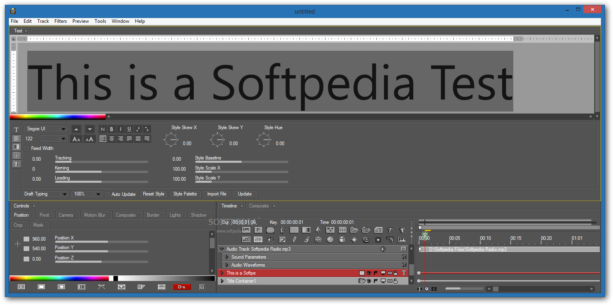Pick a color from Controls panel hue bar

point(59,278)
